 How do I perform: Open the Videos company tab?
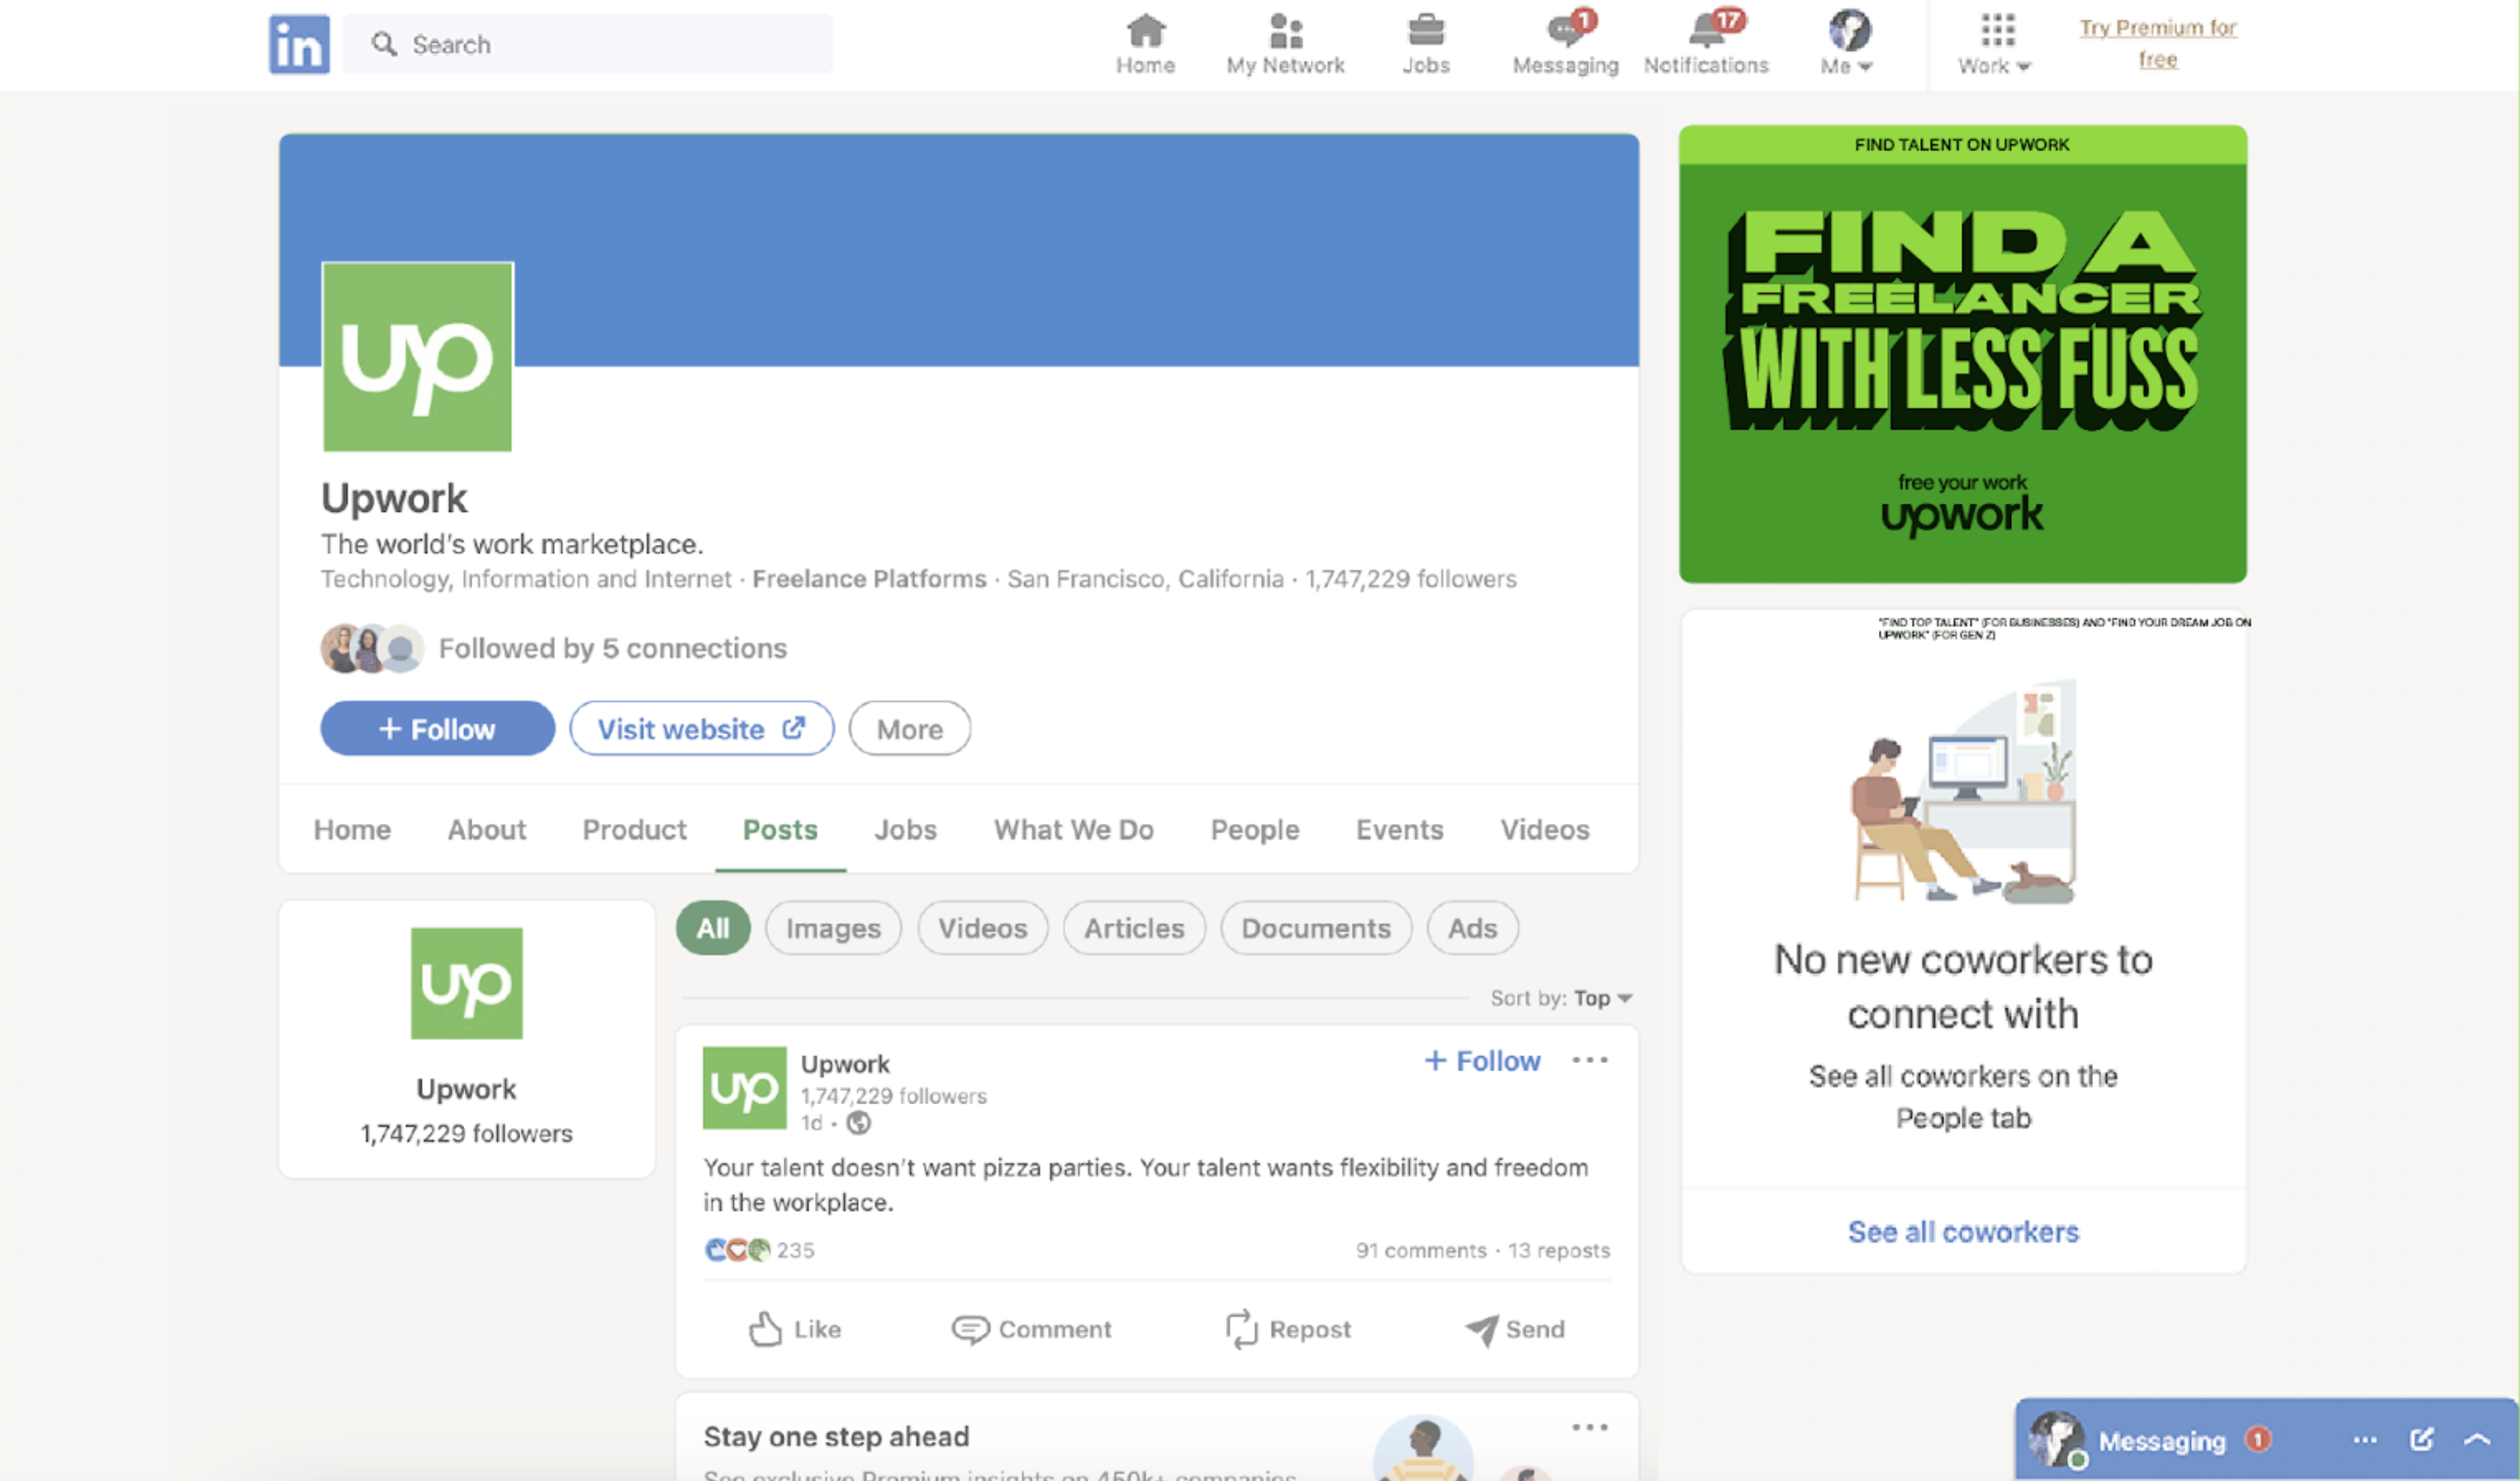1544,829
